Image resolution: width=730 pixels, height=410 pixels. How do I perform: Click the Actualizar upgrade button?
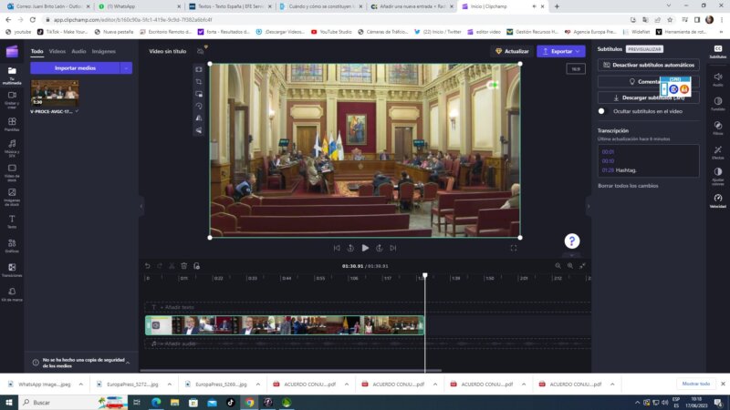pos(512,51)
